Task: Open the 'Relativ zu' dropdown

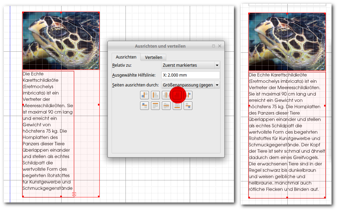Action: 190,65
